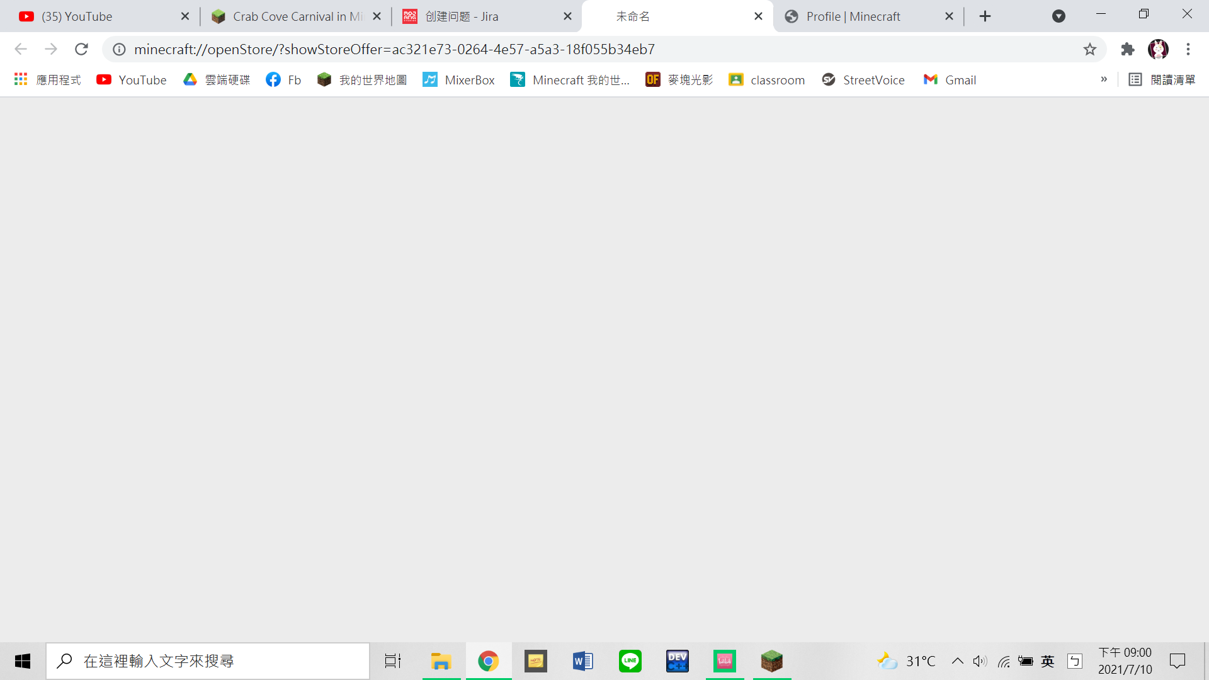The image size is (1209, 680).
Task: Show the hidden bookmarks overflow chevron
Action: pos(1104,79)
